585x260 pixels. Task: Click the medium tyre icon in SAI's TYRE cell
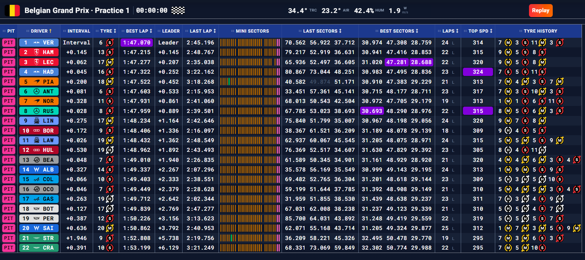pyautogui.click(x=110, y=228)
